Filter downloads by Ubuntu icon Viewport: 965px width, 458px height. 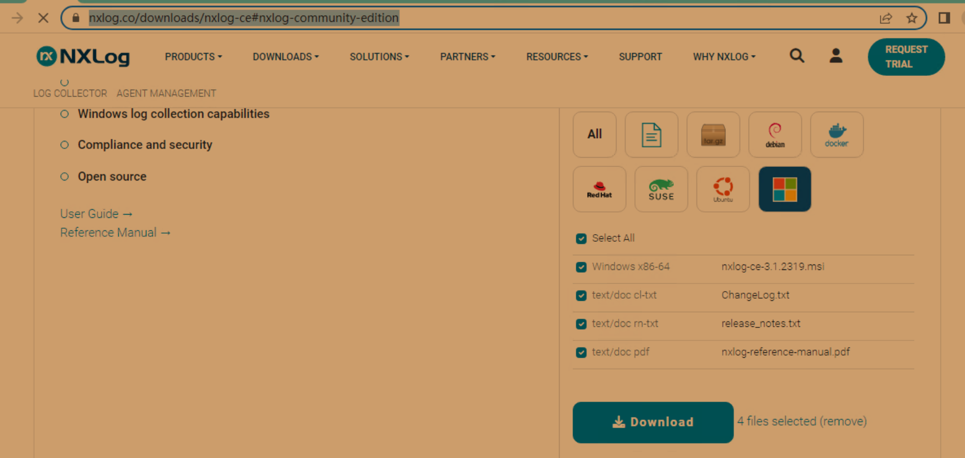tap(723, 189)
